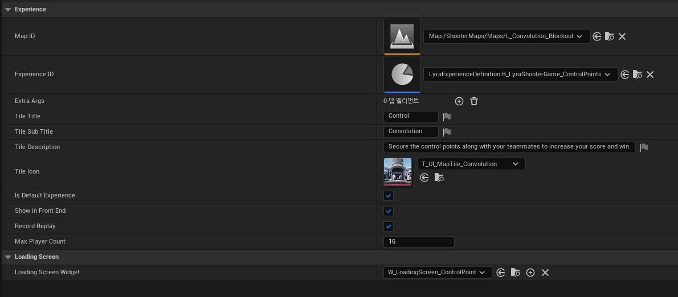Click the Tile Icon Convolution thumbnail
The image size is (678, 297).
pyautogui.click(x=398, y=172)
